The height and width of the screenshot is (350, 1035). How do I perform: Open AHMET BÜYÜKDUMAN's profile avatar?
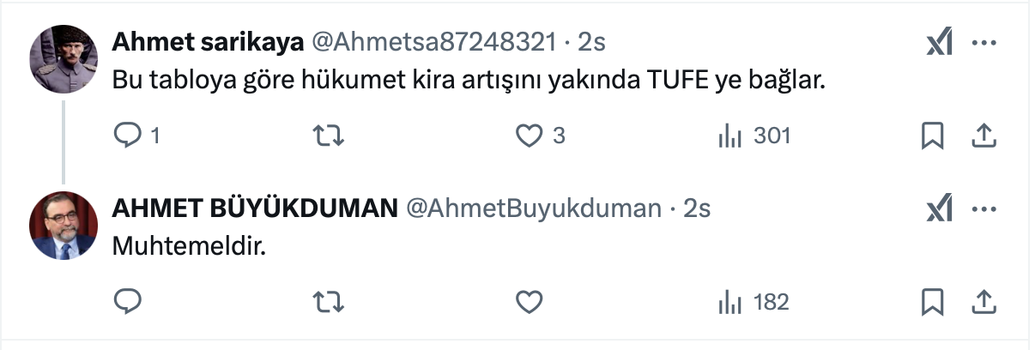tap(64, 226)
